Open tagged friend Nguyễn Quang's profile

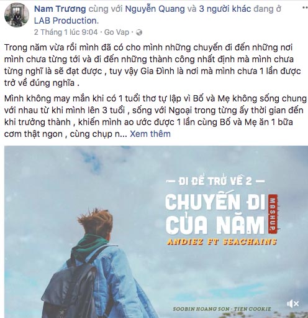[x=155, y=9]
